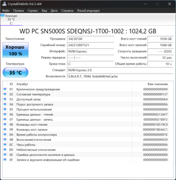176x180 pixels.
Task: Click the Серийный номер field
Action: coord(91,45)
